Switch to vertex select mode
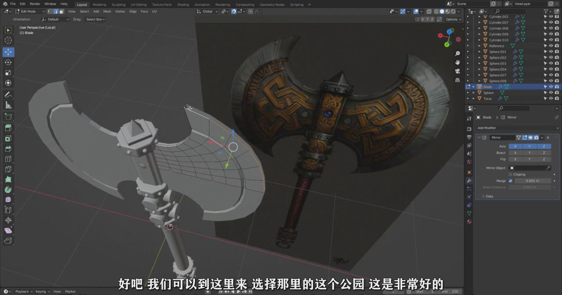 click(x=50, y=11)
